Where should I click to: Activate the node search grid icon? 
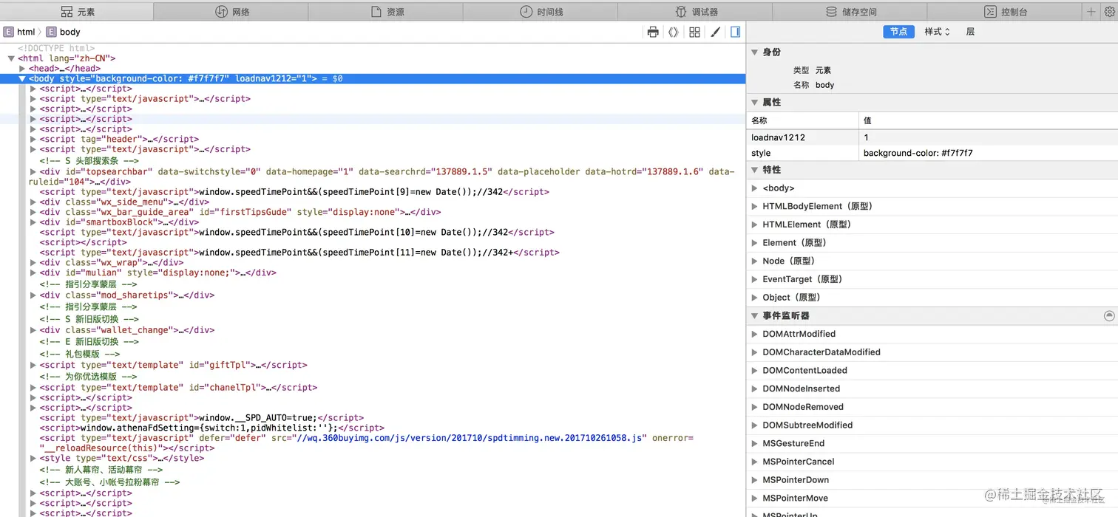click(694, 32)
